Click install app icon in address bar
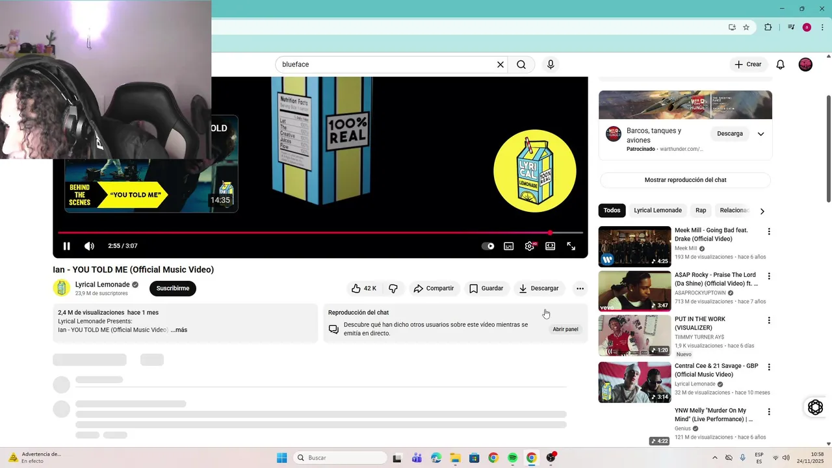Viewport: 832px width, 468px height. point(732,27)
